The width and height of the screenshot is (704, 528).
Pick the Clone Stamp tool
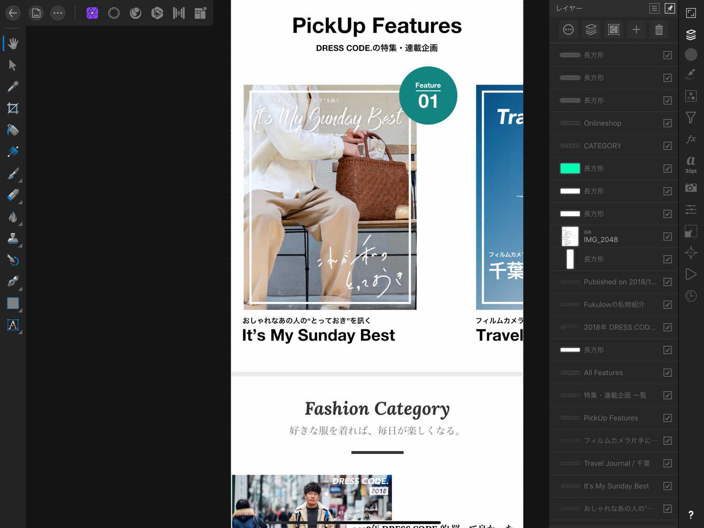[x=13, y=239]
